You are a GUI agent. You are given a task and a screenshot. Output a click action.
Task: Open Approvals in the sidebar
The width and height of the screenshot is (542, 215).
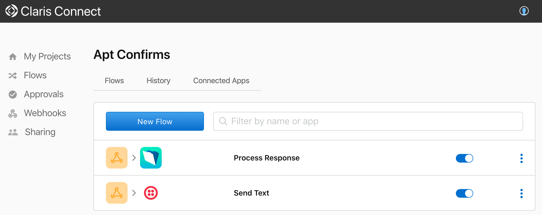tap(44, 94)
